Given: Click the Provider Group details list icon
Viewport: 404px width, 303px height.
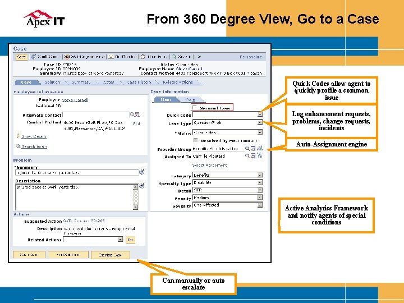Looking at the screenshot, I should 253,148.
